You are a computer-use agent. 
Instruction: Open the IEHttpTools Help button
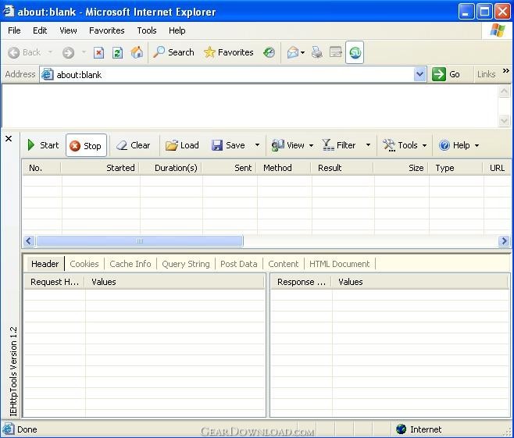point(455,145)
